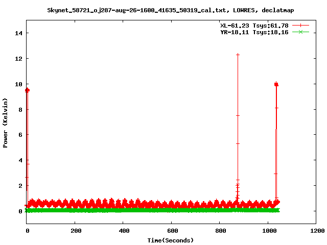Click the y-axis tick label 12

tap(18, 59)
